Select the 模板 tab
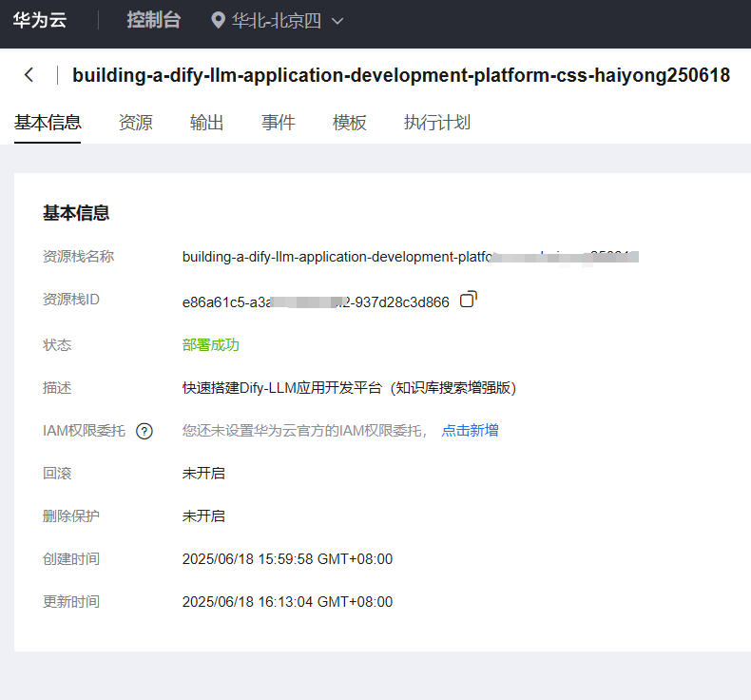Viewport: 751px width, 700px height. point(349,123)
